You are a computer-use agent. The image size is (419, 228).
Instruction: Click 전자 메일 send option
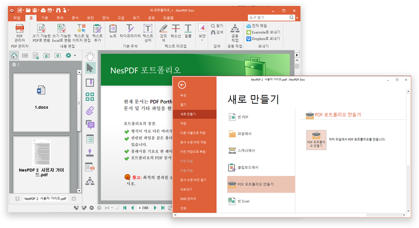pyautogui.click(x=257, y=26)
